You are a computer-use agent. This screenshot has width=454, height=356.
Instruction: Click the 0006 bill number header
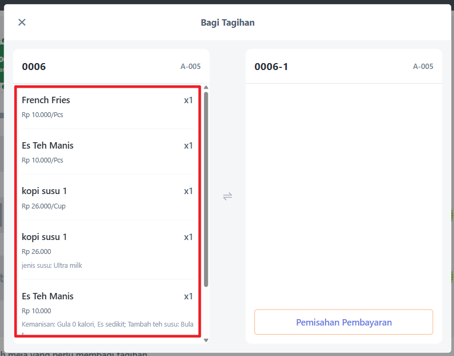tap(34, 67)
